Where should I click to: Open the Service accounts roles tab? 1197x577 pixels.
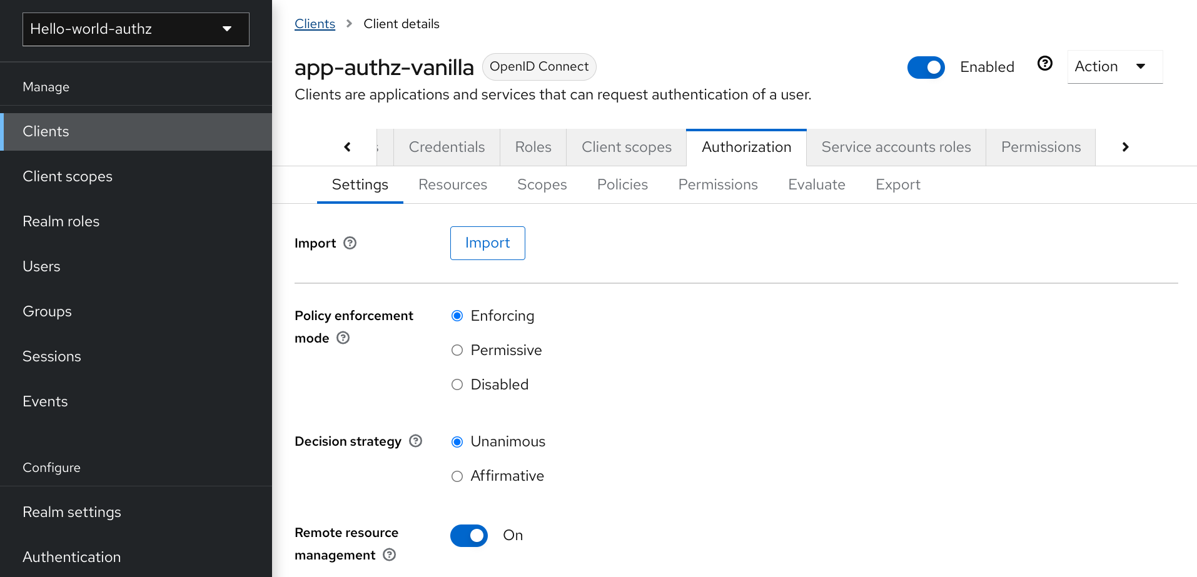(x=896, y=147)
